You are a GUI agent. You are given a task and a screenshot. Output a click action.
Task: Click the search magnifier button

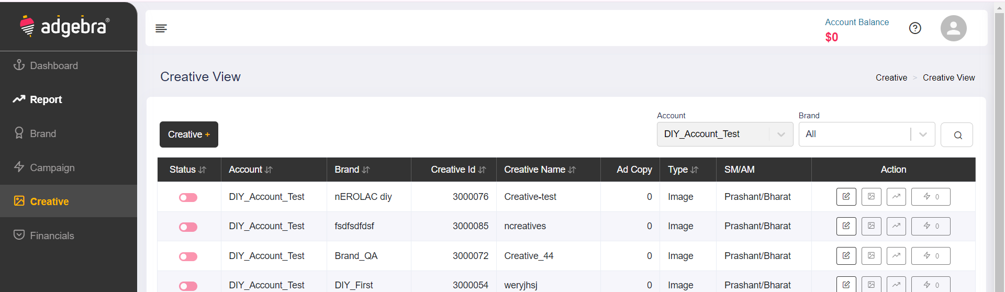coord(957,135)
